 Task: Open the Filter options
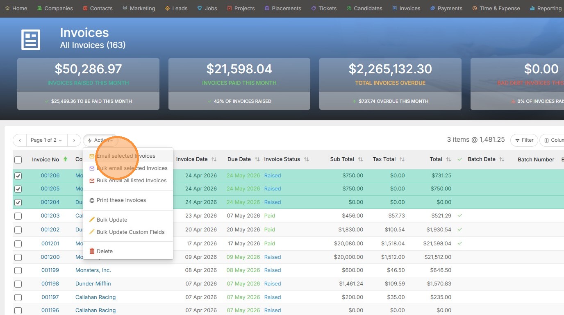coord(524,140)
